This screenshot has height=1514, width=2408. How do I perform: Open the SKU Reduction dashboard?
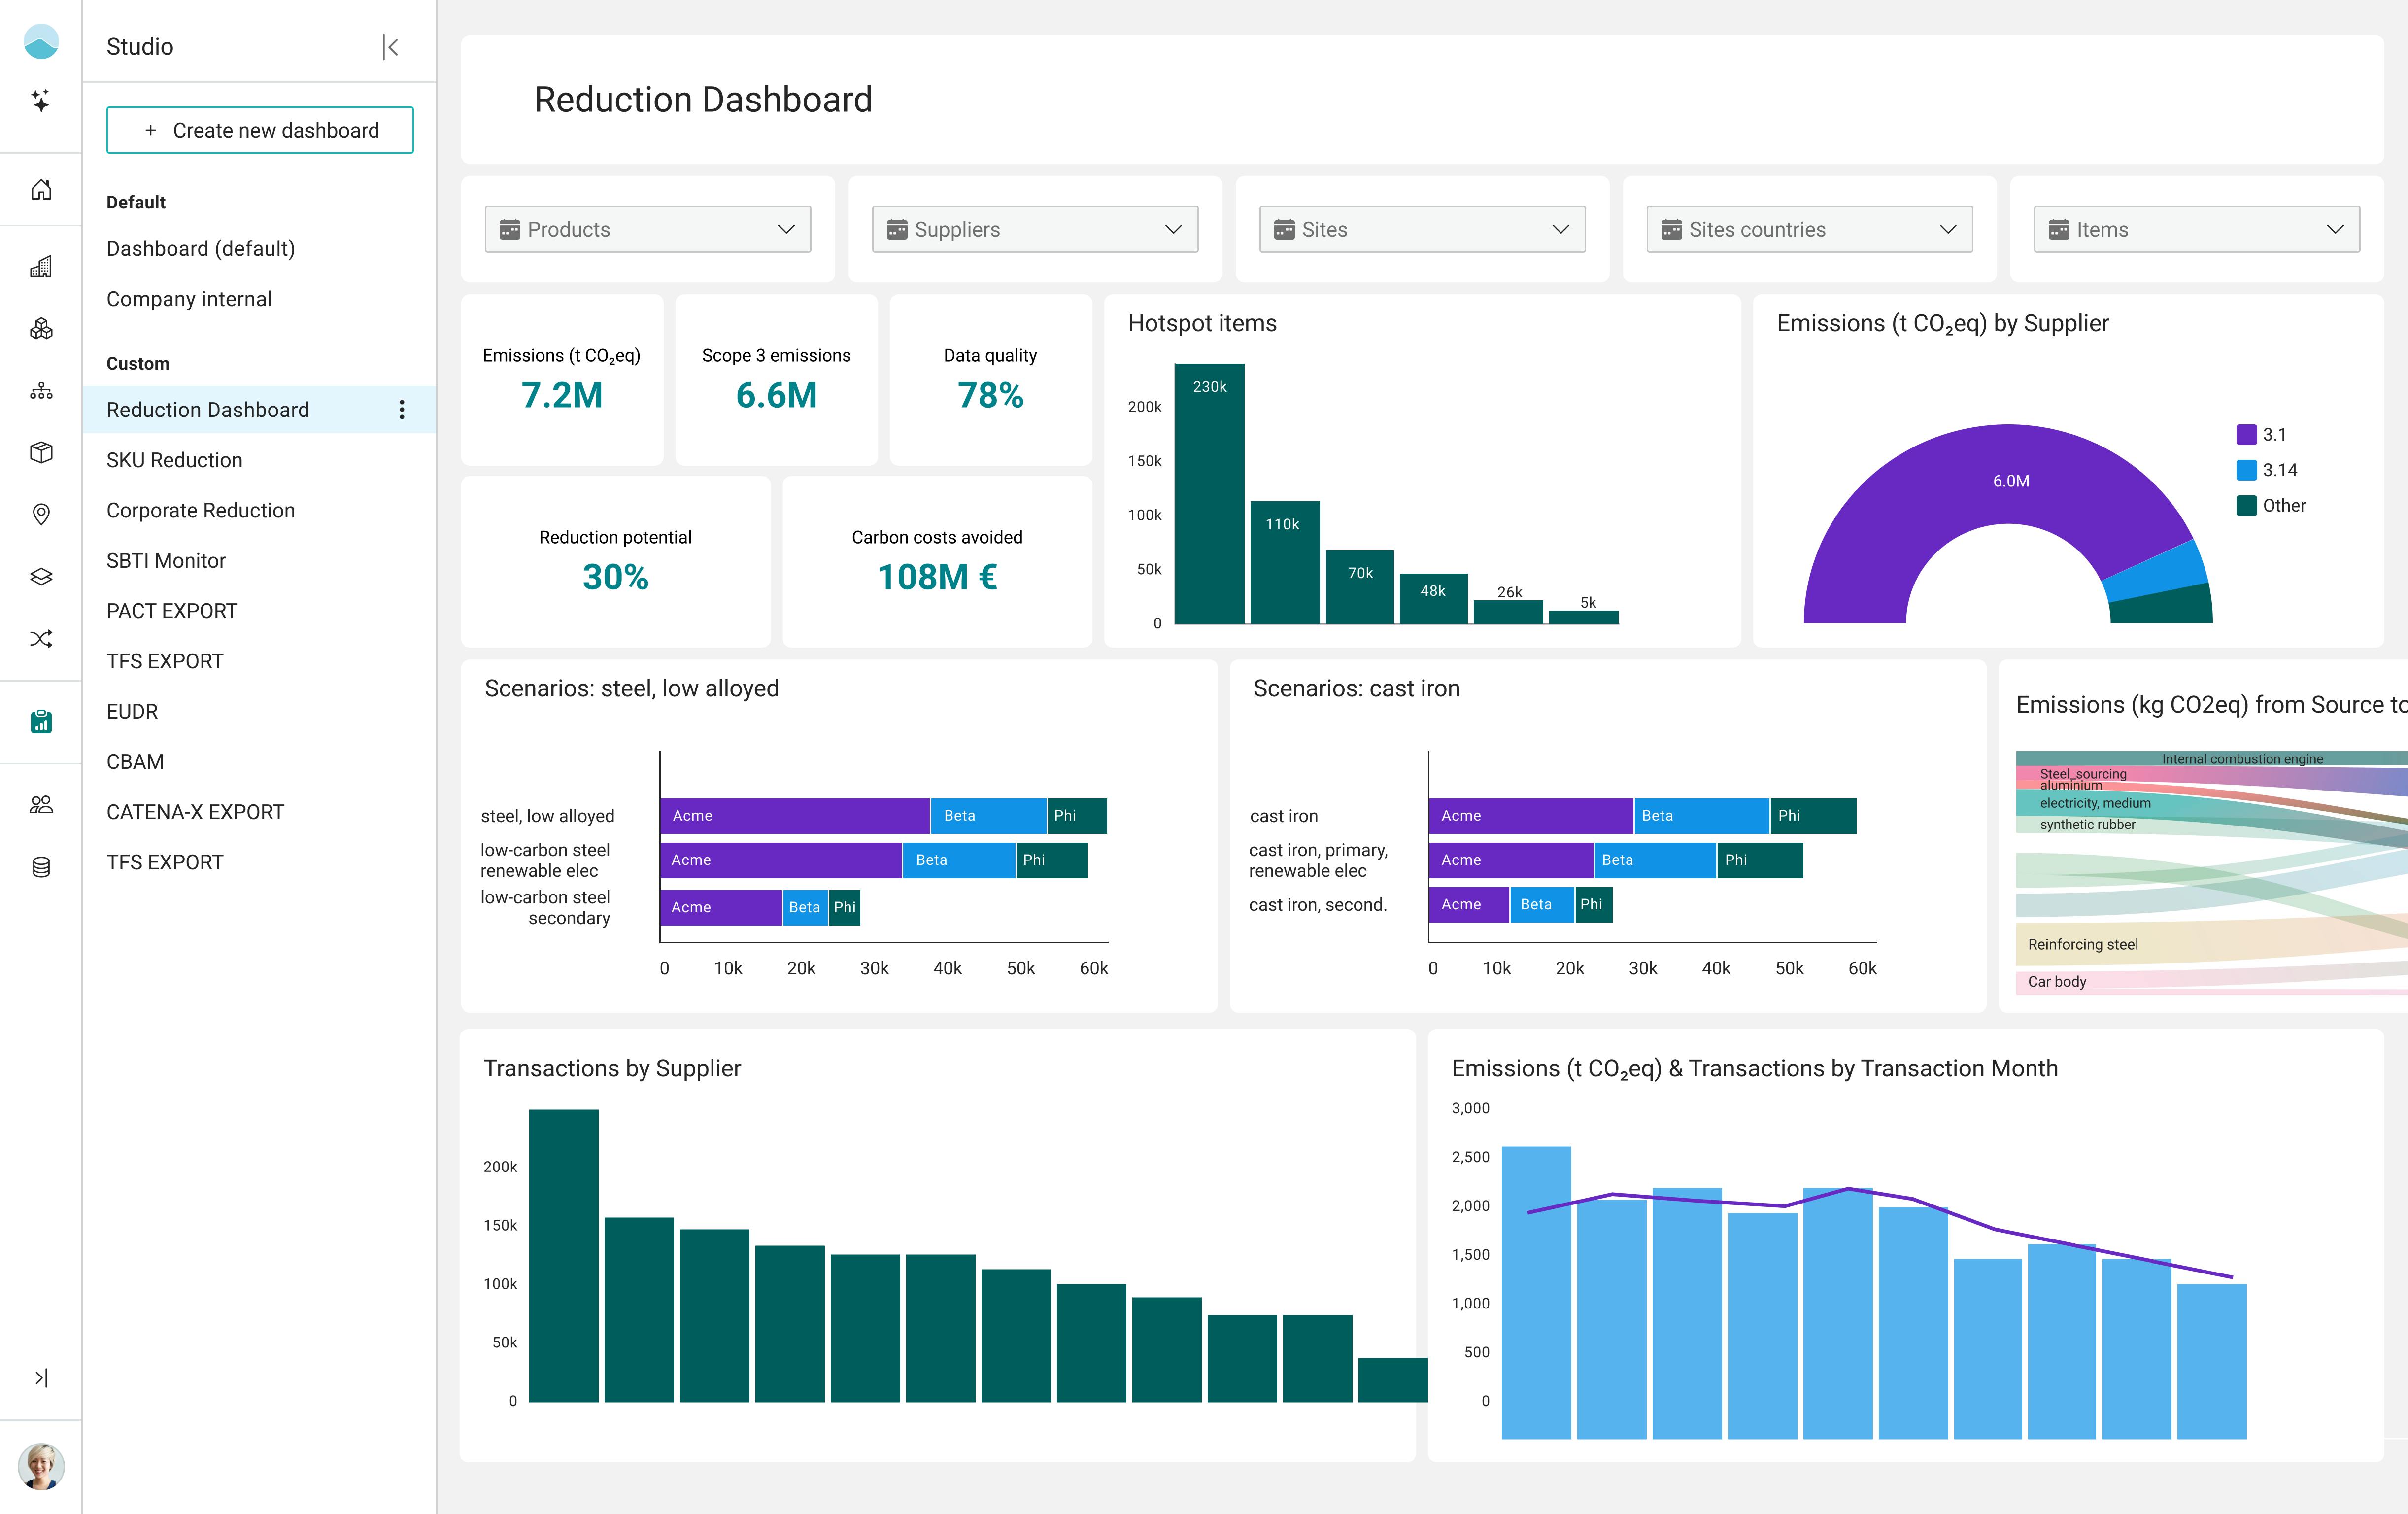pos(174,460)
